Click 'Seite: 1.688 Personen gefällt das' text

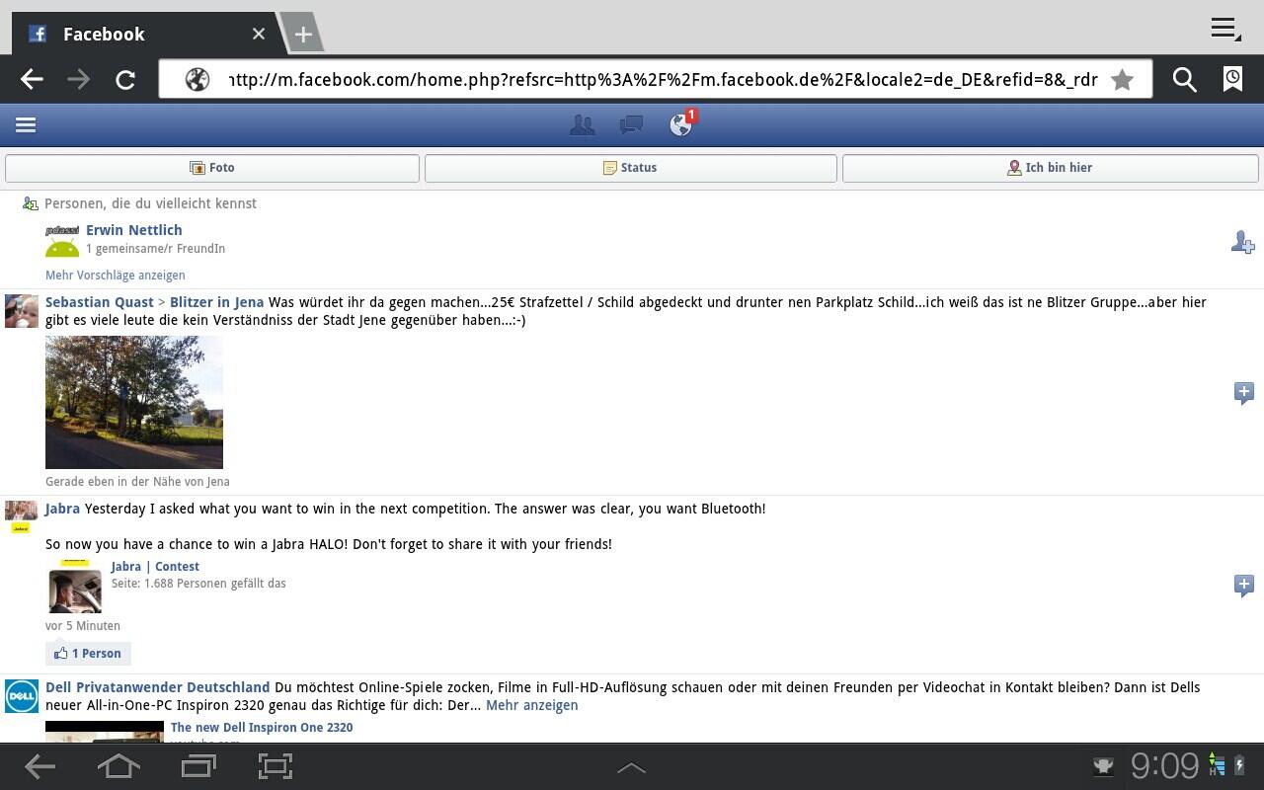click(198, 584)
